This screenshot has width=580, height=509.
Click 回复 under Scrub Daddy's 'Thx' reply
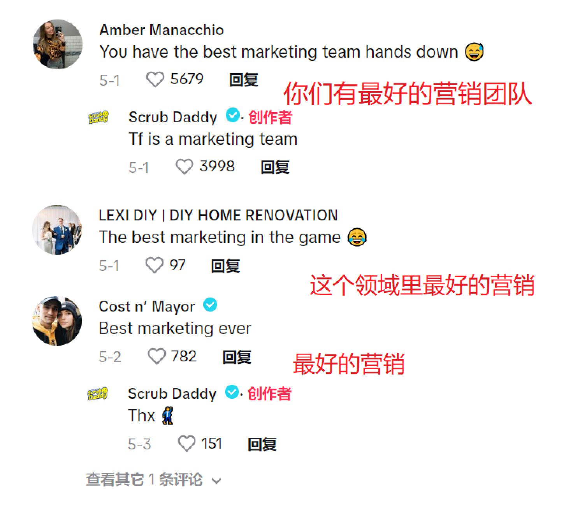click(x=262, y=444)
